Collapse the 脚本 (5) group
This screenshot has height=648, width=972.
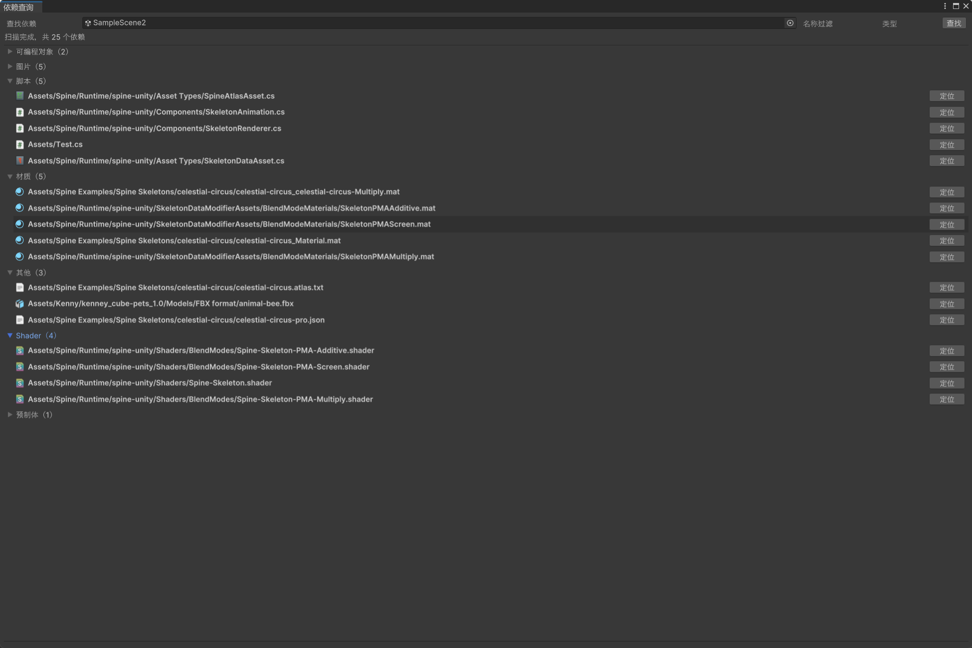pyautogui.click(x=10, y=81)
